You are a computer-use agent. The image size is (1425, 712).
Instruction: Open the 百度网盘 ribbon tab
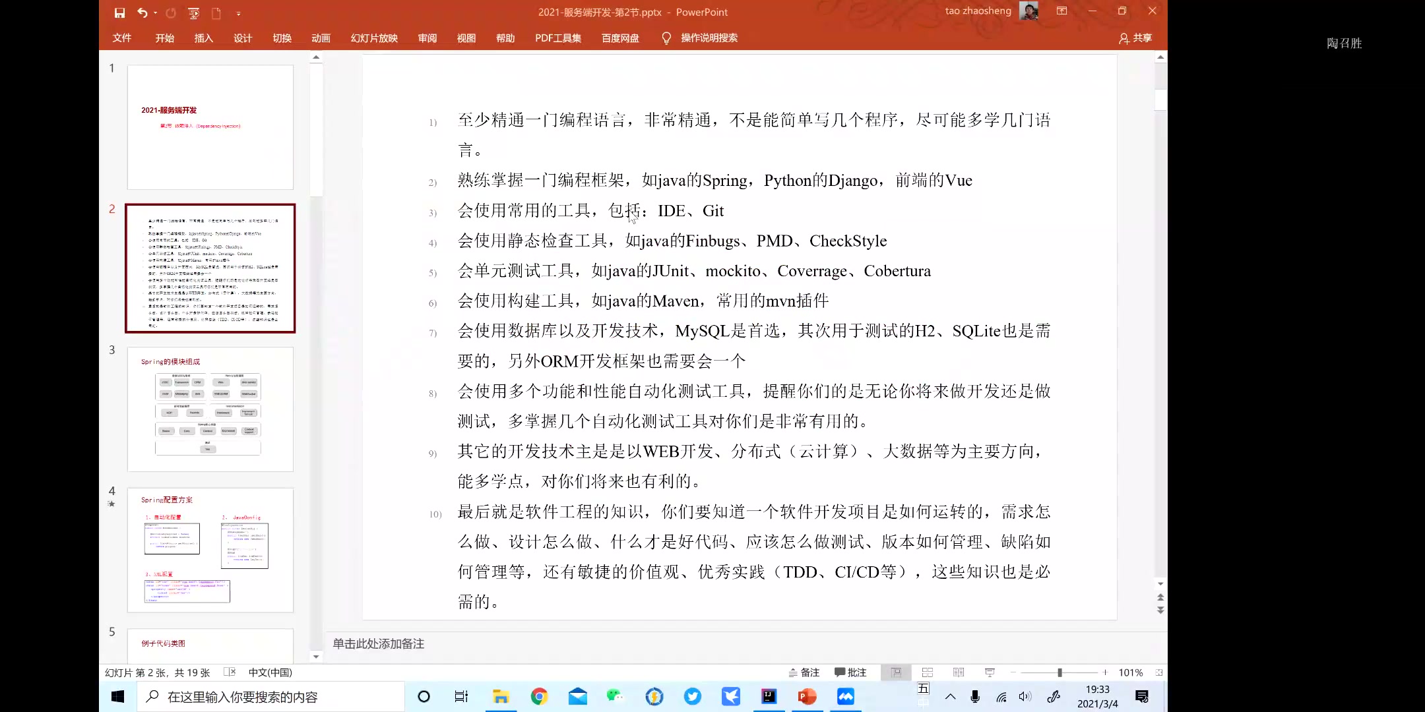[620, 38]
